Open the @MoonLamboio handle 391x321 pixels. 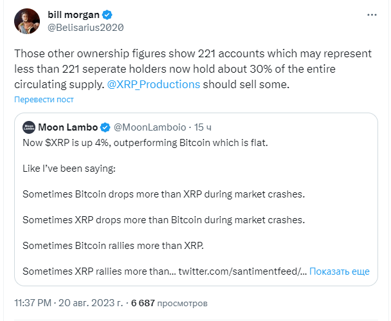(x=150, y=127)
